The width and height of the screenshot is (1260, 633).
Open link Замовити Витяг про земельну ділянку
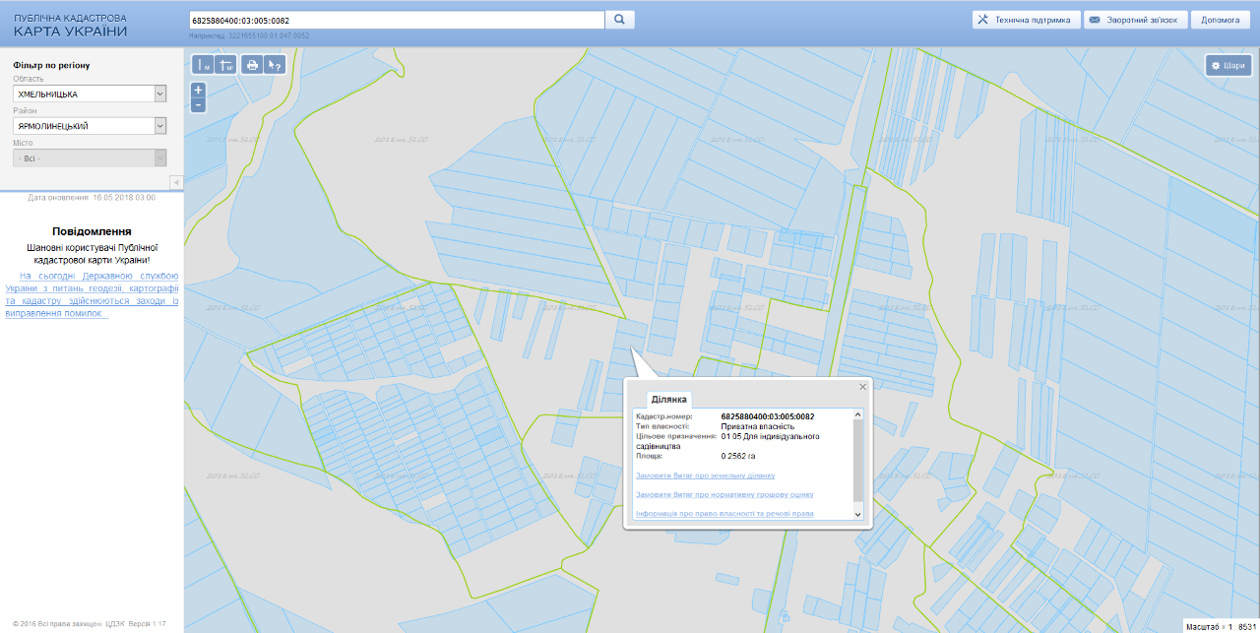tap(705, 475)
